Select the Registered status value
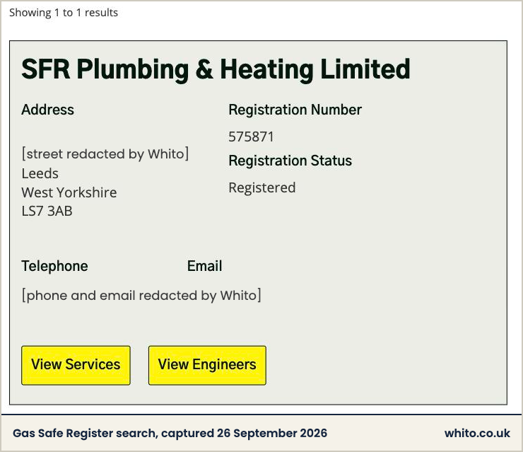 click(x=262, y=187)
